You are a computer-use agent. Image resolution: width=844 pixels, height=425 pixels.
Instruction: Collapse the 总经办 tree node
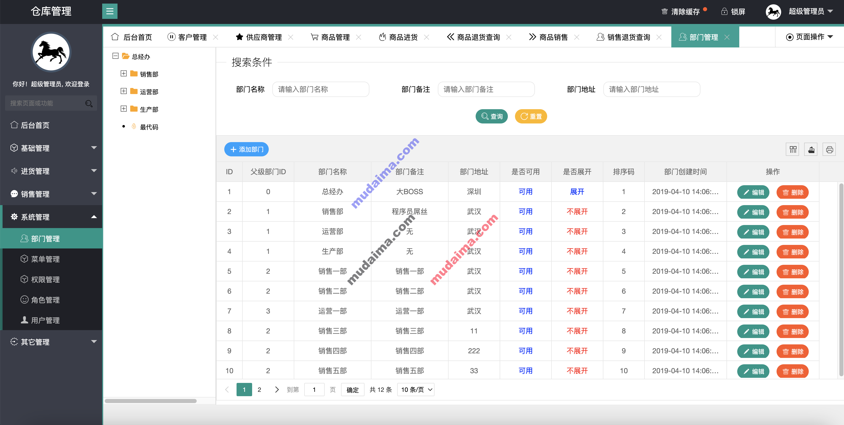tap(115, 56)
